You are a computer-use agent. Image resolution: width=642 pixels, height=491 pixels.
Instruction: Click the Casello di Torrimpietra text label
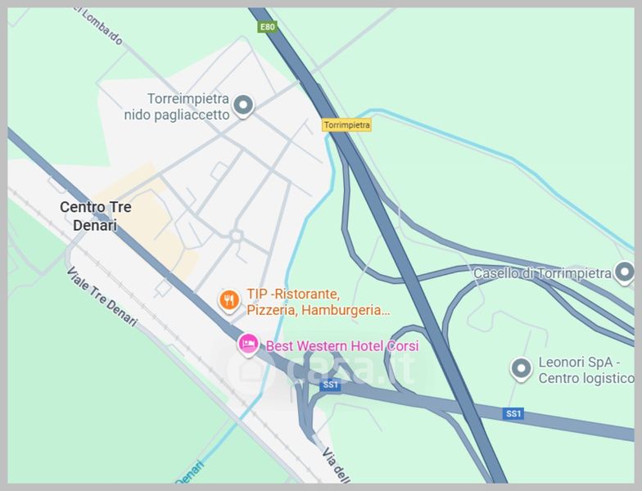point(542,273)
